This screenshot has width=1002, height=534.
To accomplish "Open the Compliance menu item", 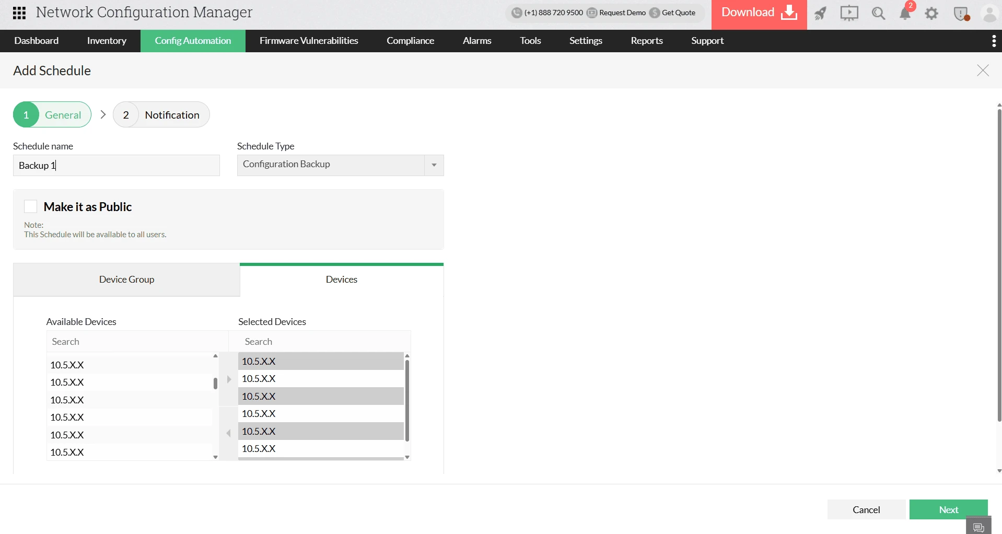I will click(x=410, y=40).
